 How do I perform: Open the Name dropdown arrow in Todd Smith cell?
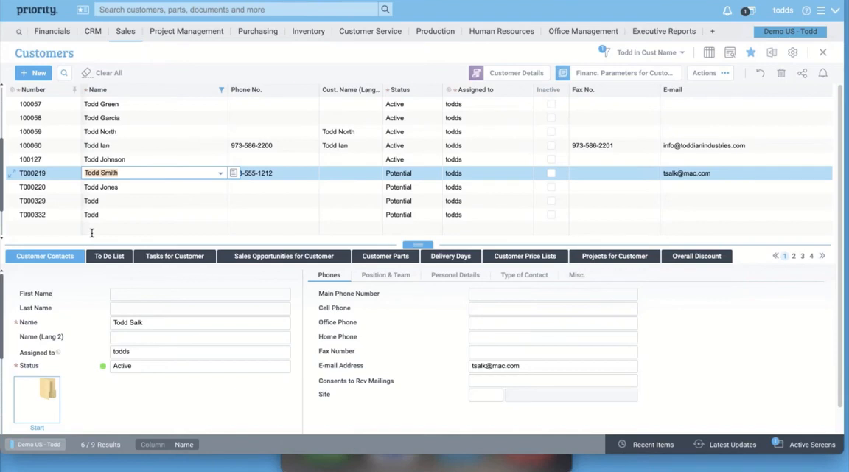[220, 173]
